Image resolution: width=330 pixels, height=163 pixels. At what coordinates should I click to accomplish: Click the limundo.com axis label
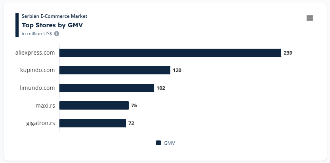37,88
